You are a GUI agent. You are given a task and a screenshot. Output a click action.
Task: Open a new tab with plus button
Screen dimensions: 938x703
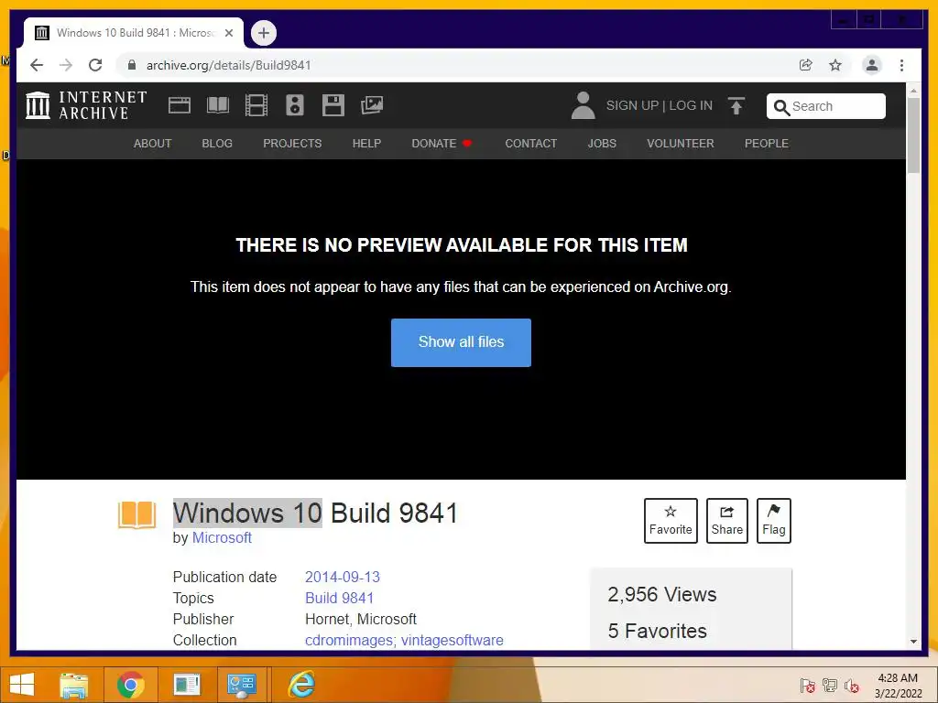[x=263, y=33]
